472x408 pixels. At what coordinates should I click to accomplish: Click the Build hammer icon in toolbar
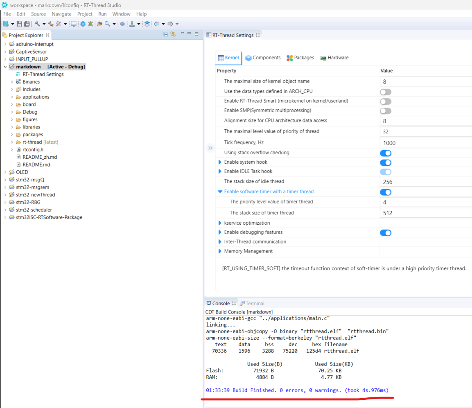pyautogui.click(x=37, y=24)
